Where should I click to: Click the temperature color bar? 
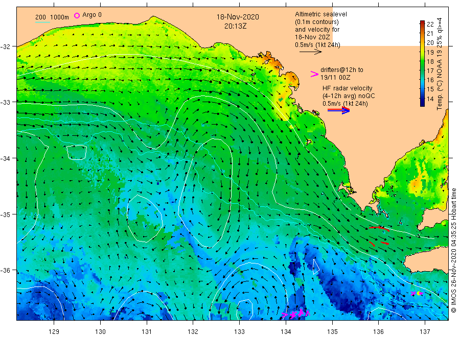click(422, 63)
